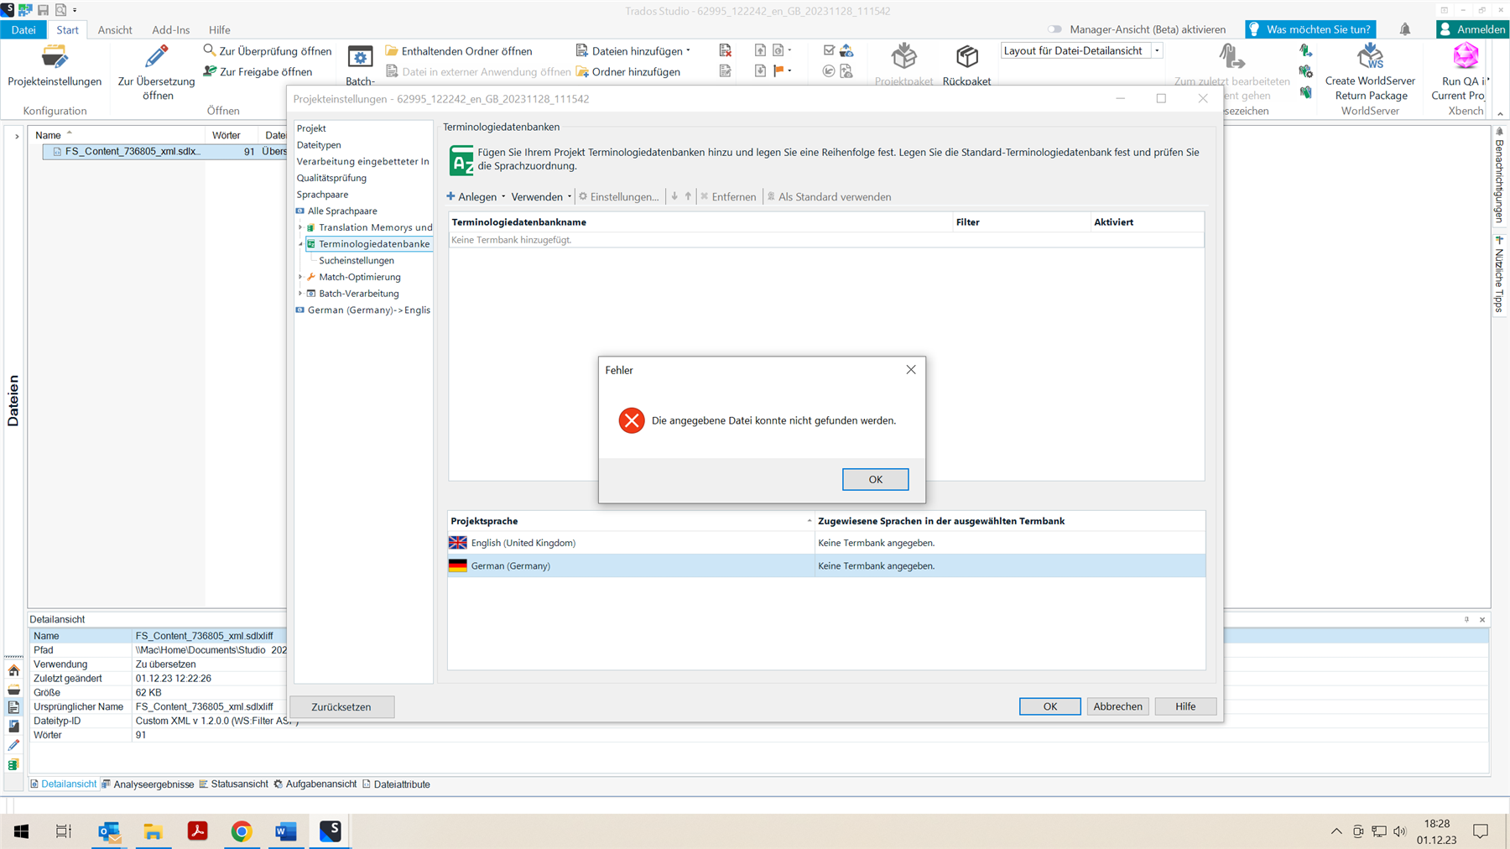This screenshot has width=1510, height=849.
Task: Click the editor pencil icon in sidebar
Action: (13, 745)
